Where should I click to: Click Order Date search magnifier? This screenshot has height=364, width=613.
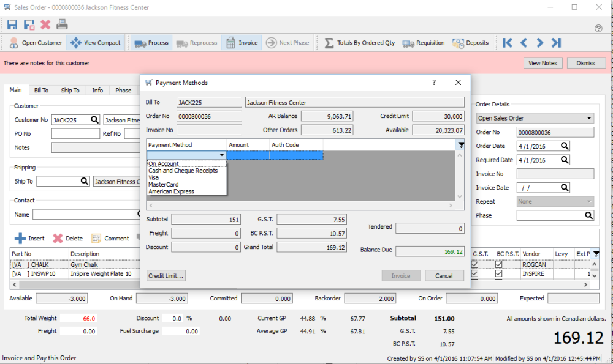tap(565, 146)
